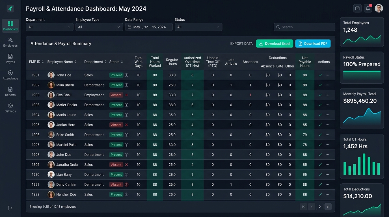
Task: Click the log out icon in the sidebar
Action: 10,208
